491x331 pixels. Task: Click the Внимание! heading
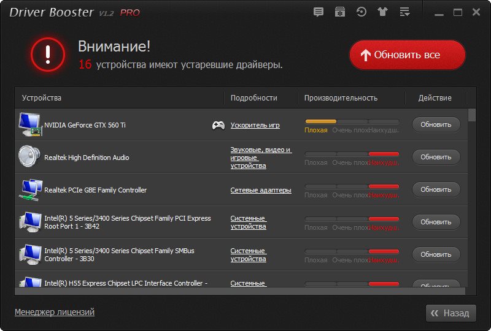[x=114, y=47]
